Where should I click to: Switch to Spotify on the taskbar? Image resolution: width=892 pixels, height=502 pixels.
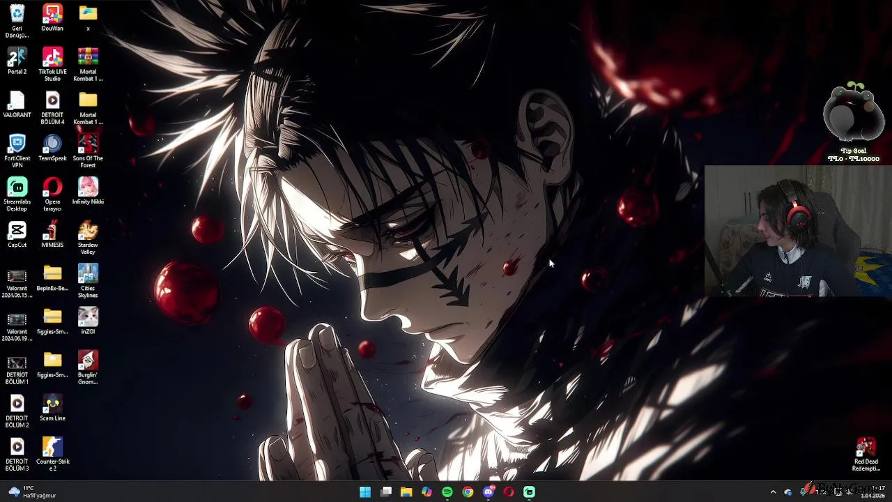pos(447,492)
